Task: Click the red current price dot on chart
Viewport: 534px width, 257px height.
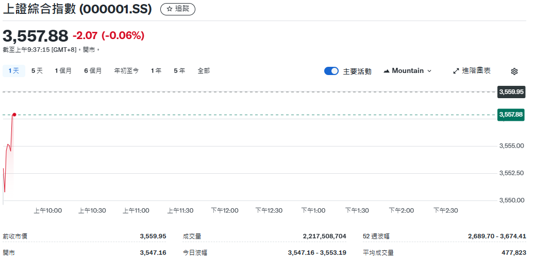Action: click(14, 115)
